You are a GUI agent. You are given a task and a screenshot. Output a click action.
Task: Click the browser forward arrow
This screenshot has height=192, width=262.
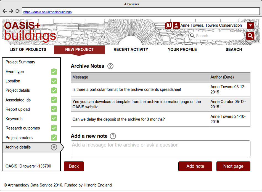[x=11, y=11]
